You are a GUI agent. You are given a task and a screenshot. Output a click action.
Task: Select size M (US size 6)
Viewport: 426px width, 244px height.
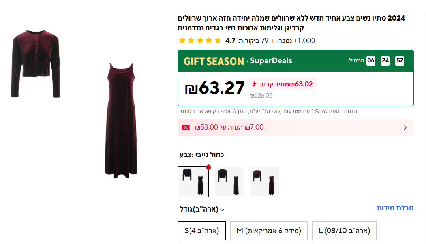pos(269,231)
